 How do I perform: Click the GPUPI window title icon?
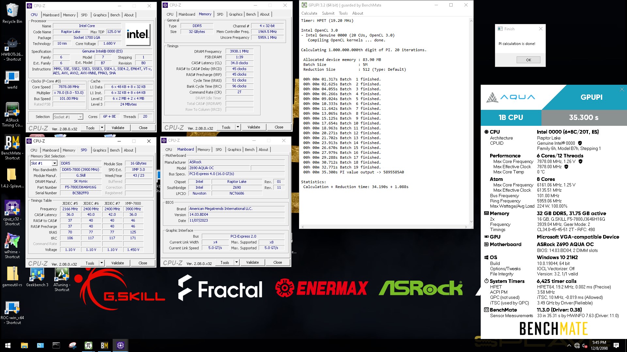coord(304,5)
